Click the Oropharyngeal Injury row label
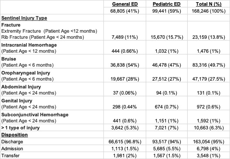Screen dimensions: 230x159 [26, 73]
